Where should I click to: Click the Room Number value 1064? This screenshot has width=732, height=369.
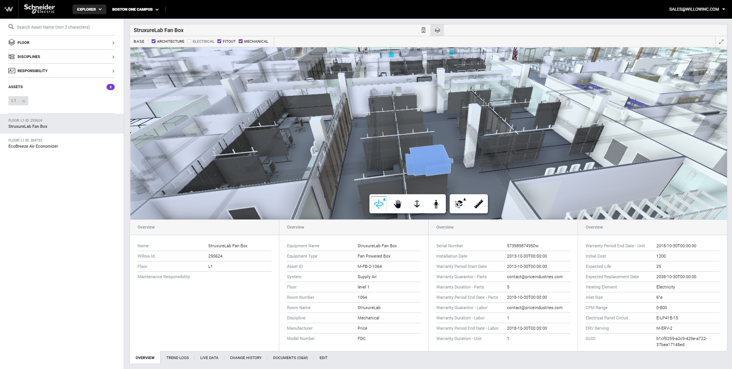tap(362, 297)
